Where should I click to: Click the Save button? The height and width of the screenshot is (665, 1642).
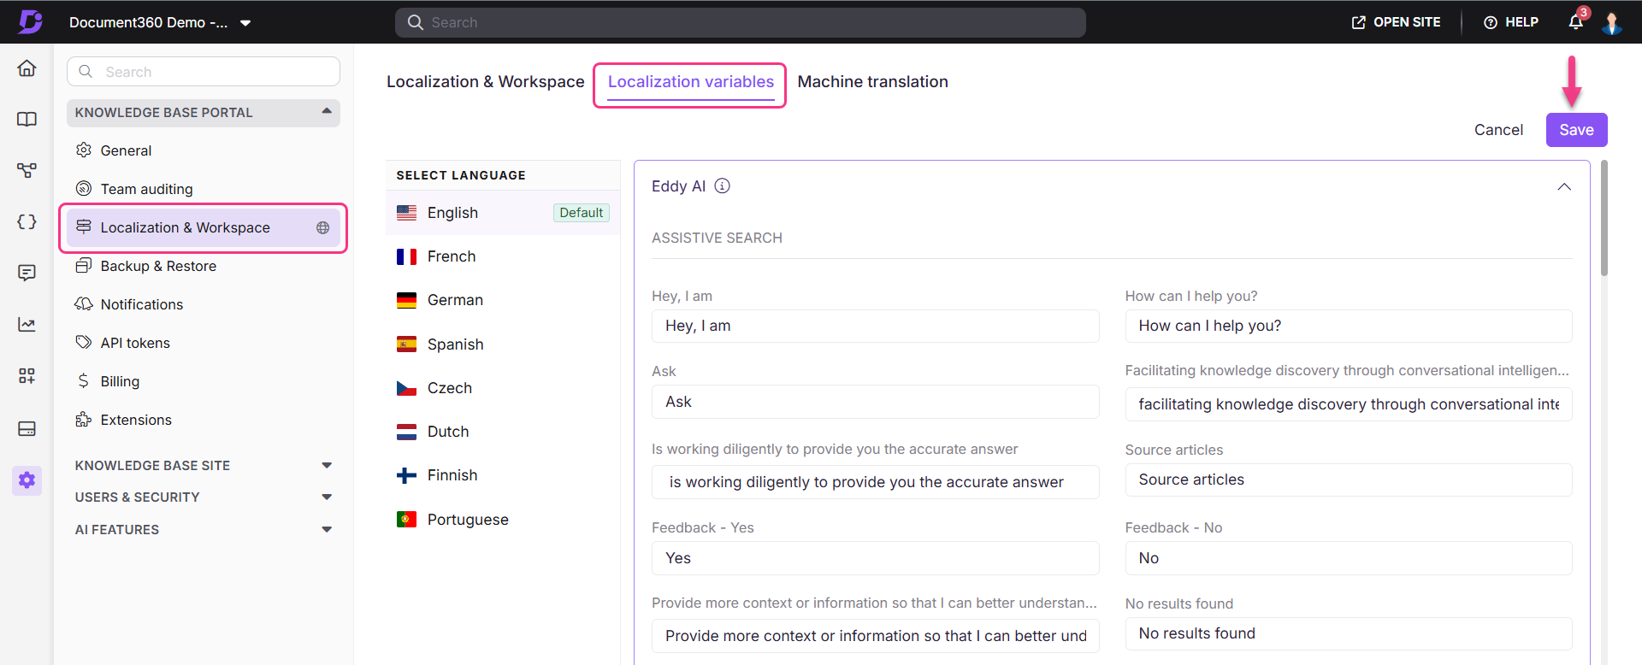pos(1576,130)
